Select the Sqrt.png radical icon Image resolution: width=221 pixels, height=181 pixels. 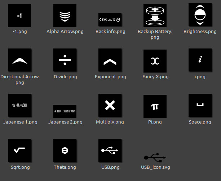pyautogui.click(x=19, y=150)
